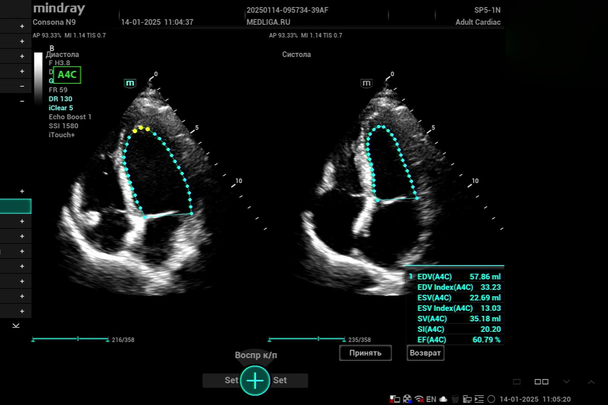
Task: Click the m marker on systole image
Action: click(366, 83)
